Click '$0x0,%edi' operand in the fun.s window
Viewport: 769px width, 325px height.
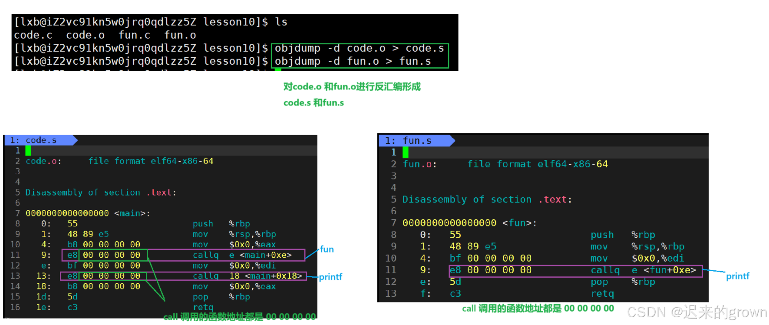(x=657, y=258)
